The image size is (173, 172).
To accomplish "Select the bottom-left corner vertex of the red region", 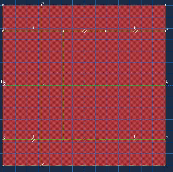I will (x=3, y=165).
